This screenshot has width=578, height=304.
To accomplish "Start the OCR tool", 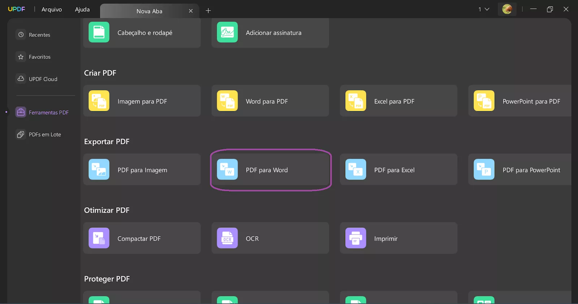I will click(270, 238).
